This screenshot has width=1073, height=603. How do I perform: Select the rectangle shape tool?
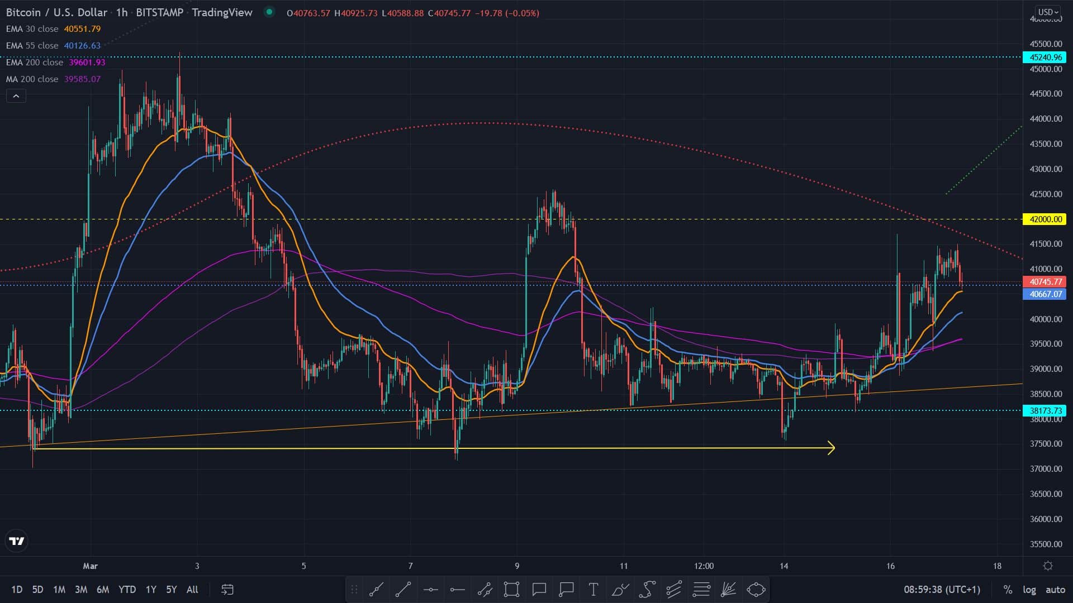pos(511,589)
